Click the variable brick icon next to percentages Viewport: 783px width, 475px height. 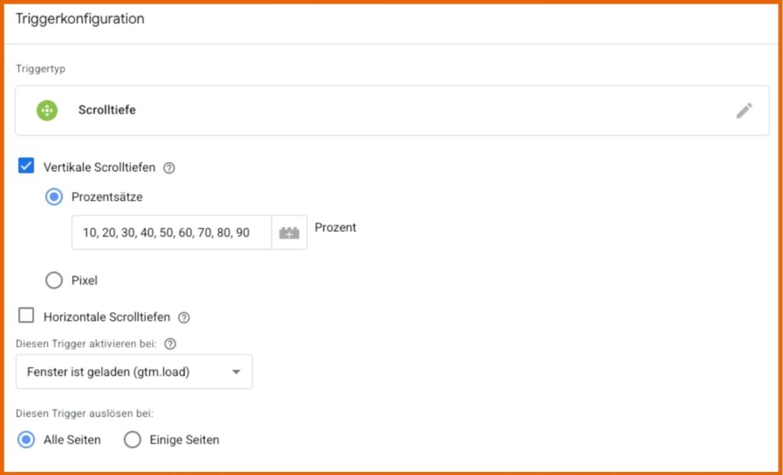pyautogui.click(x=289, y=233)
